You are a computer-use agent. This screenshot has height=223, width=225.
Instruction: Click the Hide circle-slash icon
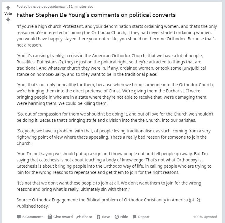click(117, 217)
